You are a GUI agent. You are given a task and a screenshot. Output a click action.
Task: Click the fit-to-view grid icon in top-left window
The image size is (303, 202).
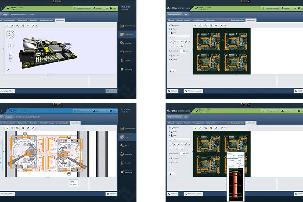23,25
